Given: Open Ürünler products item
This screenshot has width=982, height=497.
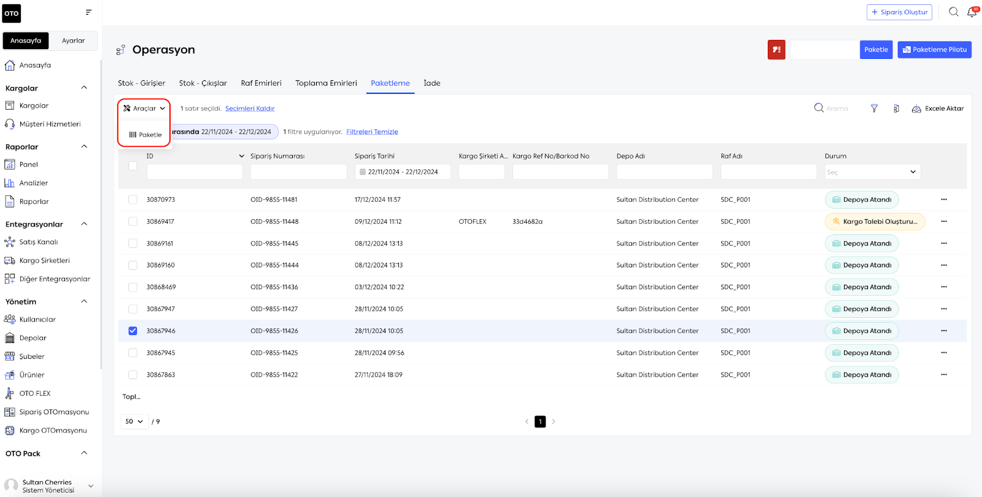Looking at the screenshot, I should pyautogui.click(x=25, y=374).
